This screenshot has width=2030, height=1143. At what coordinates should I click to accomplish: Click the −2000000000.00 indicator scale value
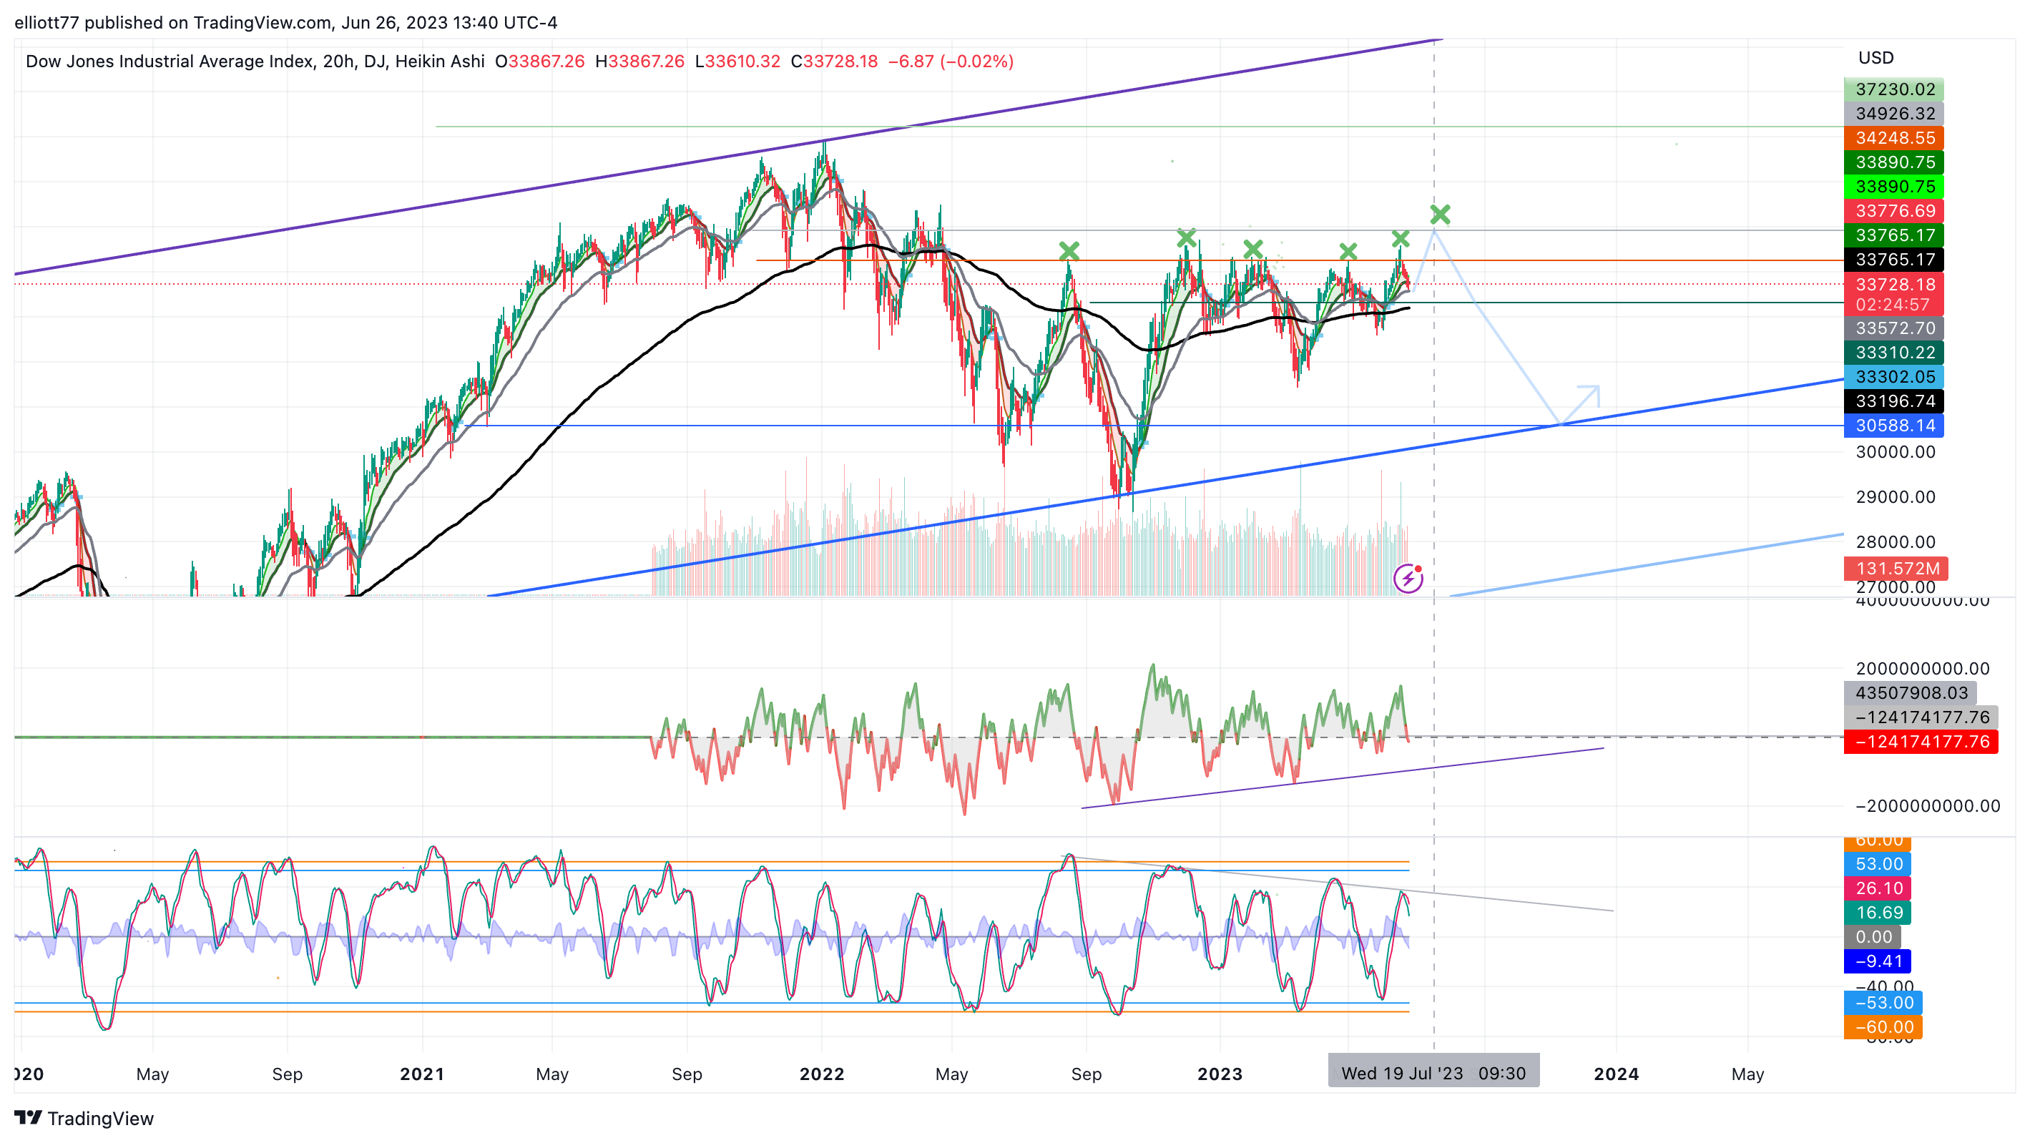pos(1928,805)
